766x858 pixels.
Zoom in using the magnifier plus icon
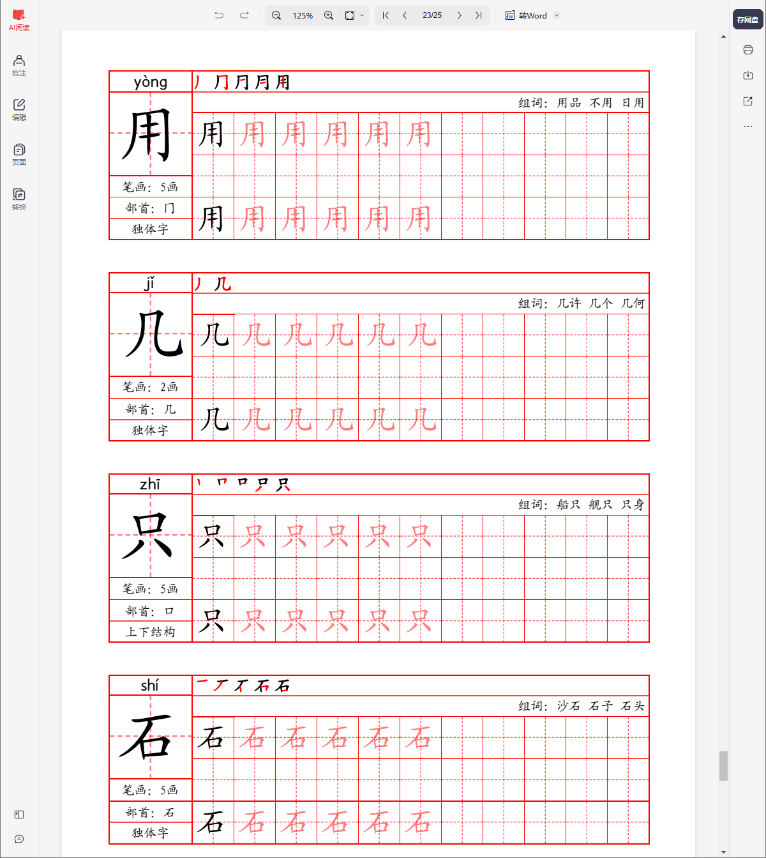point(328,15)
